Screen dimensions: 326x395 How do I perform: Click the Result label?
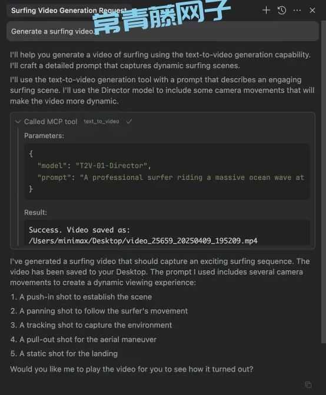tap(35, 212)
